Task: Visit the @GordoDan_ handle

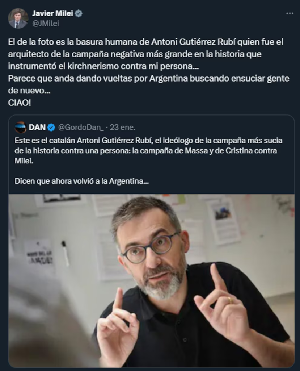Action: (81, 128)
